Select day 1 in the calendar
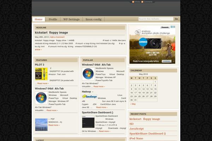This screenshot has width=212, height=141. tap(155, 82)
